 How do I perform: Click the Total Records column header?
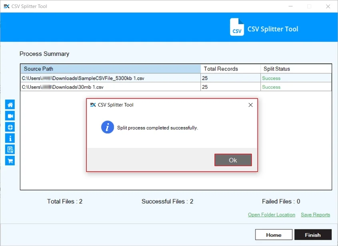[x=230, y=69]
